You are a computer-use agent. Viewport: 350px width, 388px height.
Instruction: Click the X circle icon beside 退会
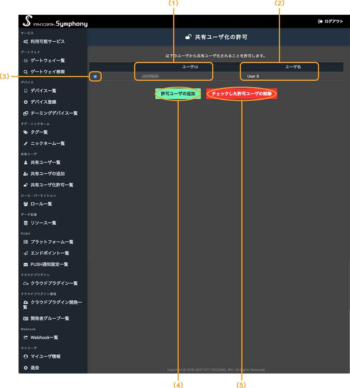pyautogui.click(x=25, y=368)
